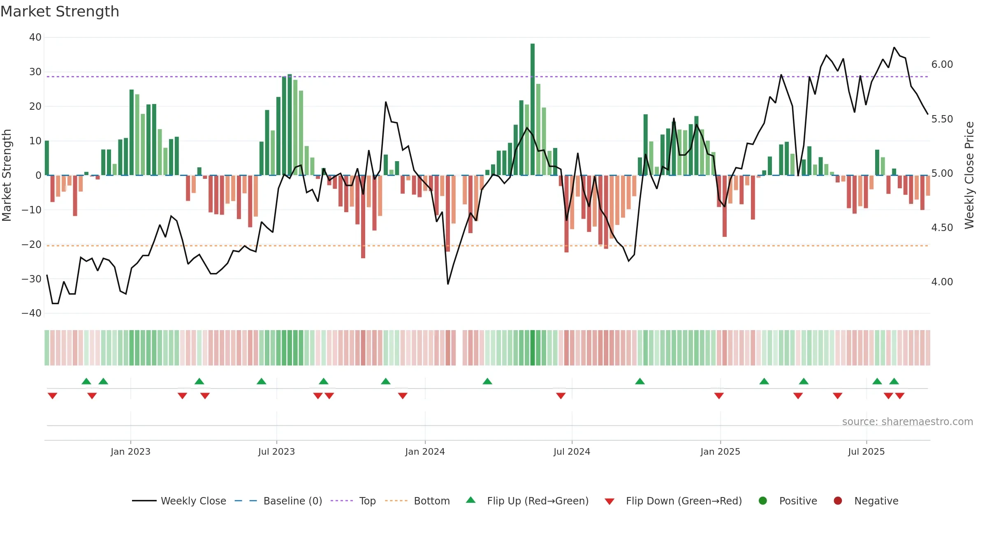Click the "6.00" price tick on right axis
987x555 pixels.
pos(942,65)
